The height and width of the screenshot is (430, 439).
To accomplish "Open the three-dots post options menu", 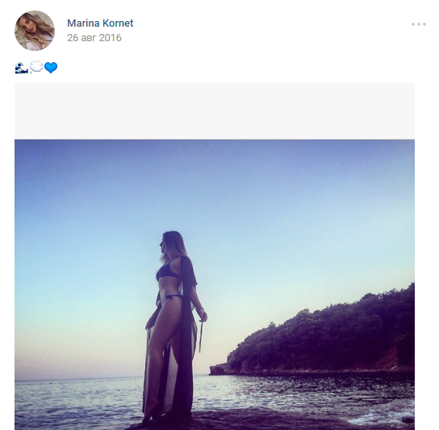I will point(419,24).
